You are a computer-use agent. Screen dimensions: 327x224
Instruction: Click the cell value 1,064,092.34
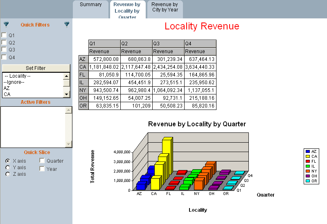[168, 90]
